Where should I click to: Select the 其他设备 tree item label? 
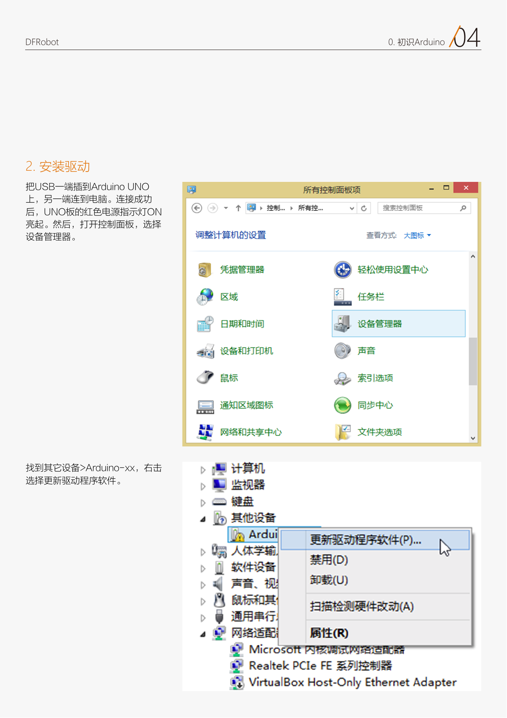coord(253,518)
